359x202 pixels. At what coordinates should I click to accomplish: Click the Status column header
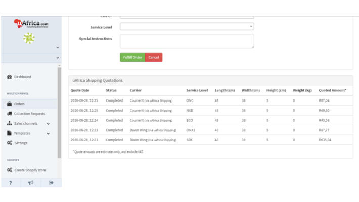pyautogui.click(x=111, y=90)
